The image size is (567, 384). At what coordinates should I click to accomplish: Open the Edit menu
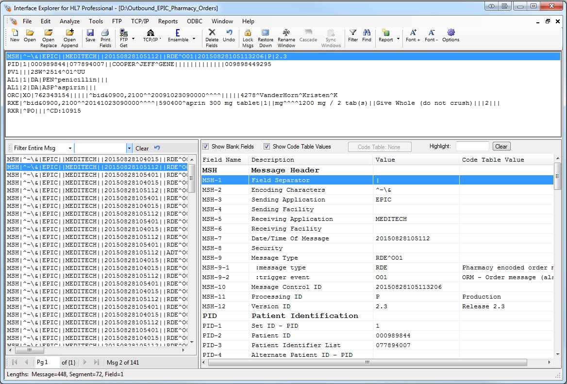[46, 21]
